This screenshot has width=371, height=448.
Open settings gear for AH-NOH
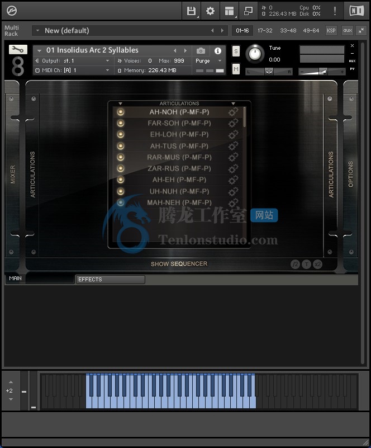[x=233, y=112]
